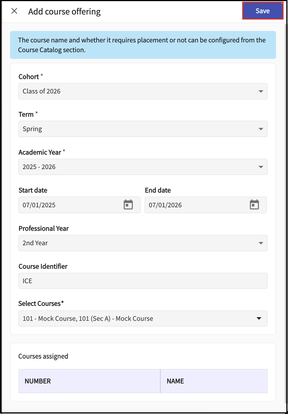Click the divider between NUMBER and NAME columns

[x=160, y=381]
